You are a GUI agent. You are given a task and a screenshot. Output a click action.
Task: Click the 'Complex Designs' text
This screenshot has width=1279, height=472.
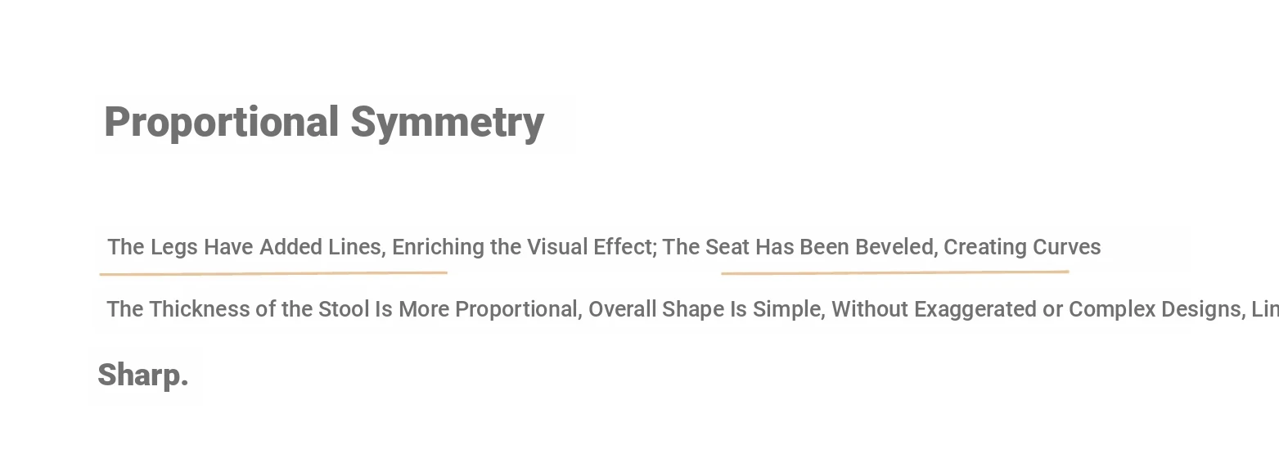(1152, 309)
